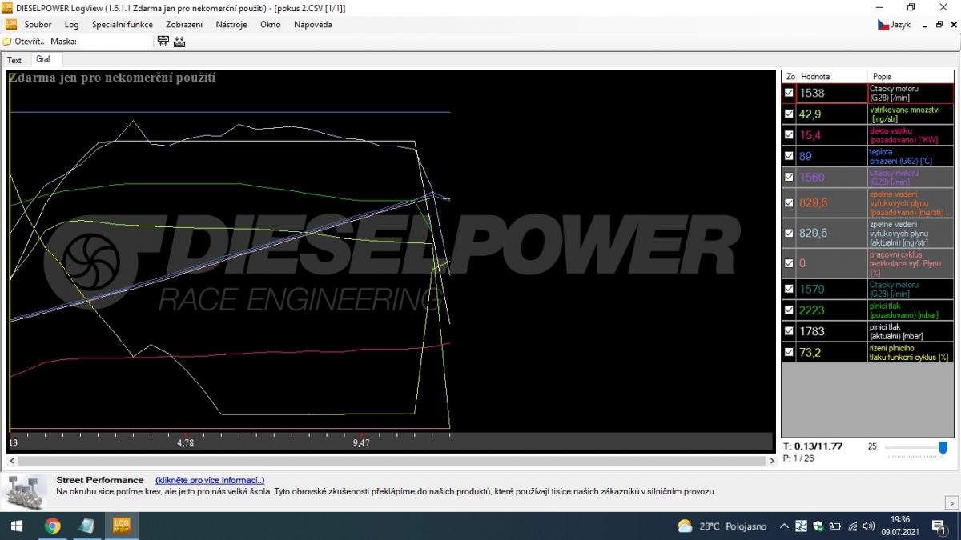961x540 pixels.
Task: Hide the rizeni plniciho tlaku series checkbox
Action: pyautogui.click(x=789, y=352)
